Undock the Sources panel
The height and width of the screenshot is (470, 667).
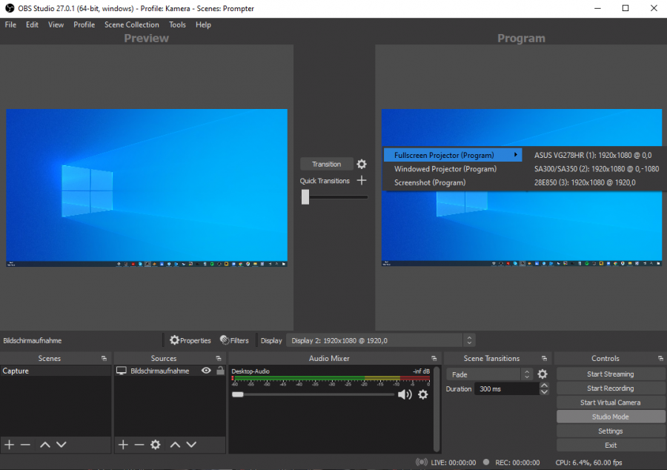[x=218, y=359]
